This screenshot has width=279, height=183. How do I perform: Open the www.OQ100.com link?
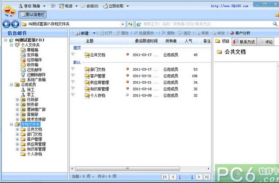[230, 6]
